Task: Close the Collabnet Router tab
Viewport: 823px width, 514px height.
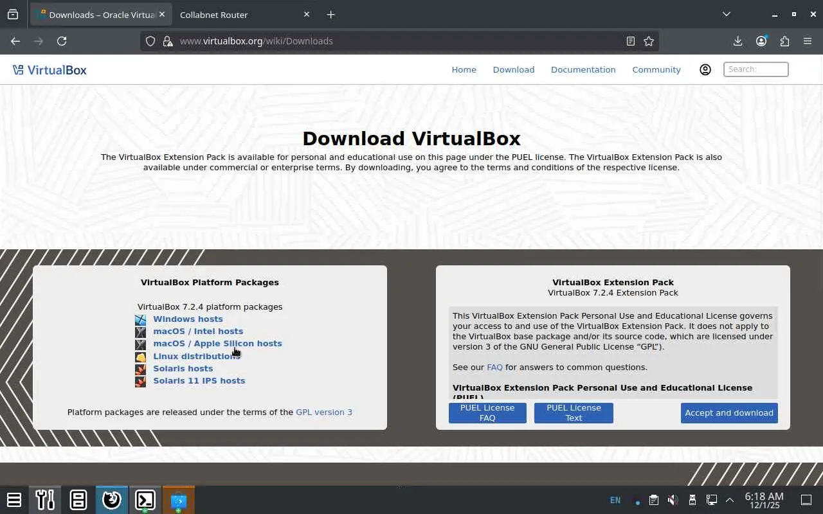Action: tap(306, 14)
